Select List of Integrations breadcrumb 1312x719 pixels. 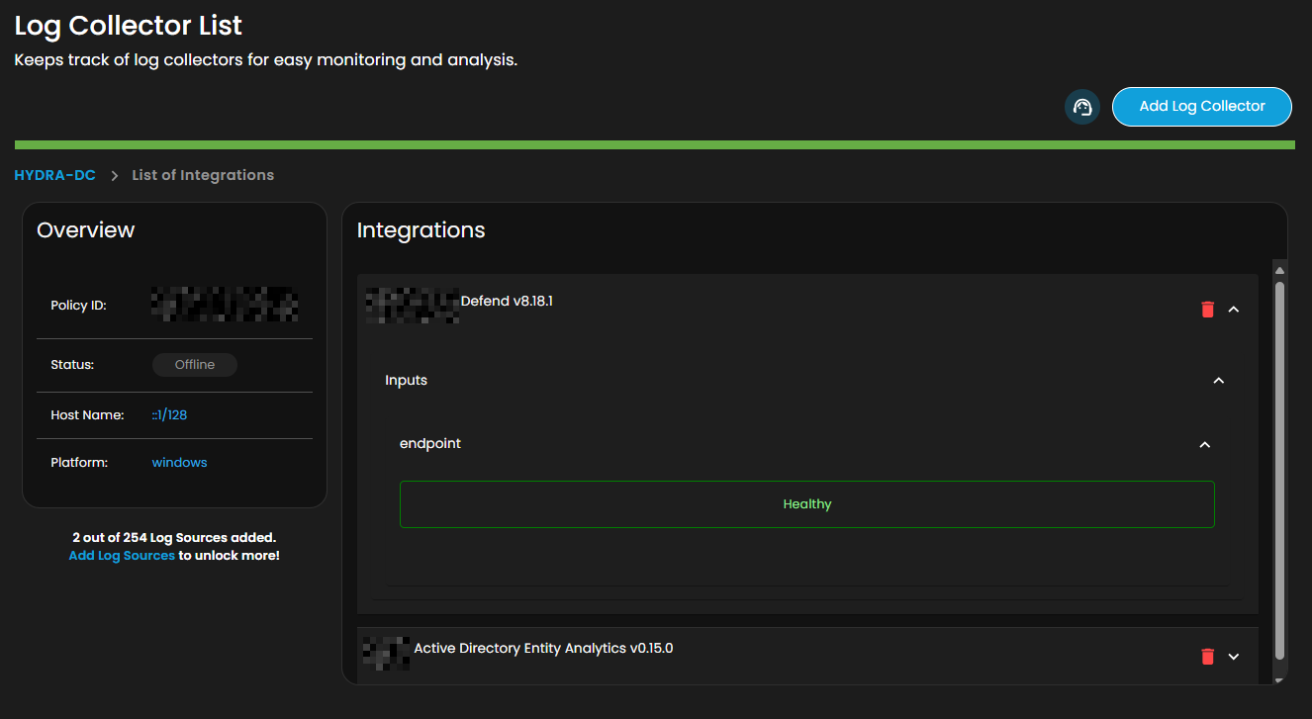[203, 175]
